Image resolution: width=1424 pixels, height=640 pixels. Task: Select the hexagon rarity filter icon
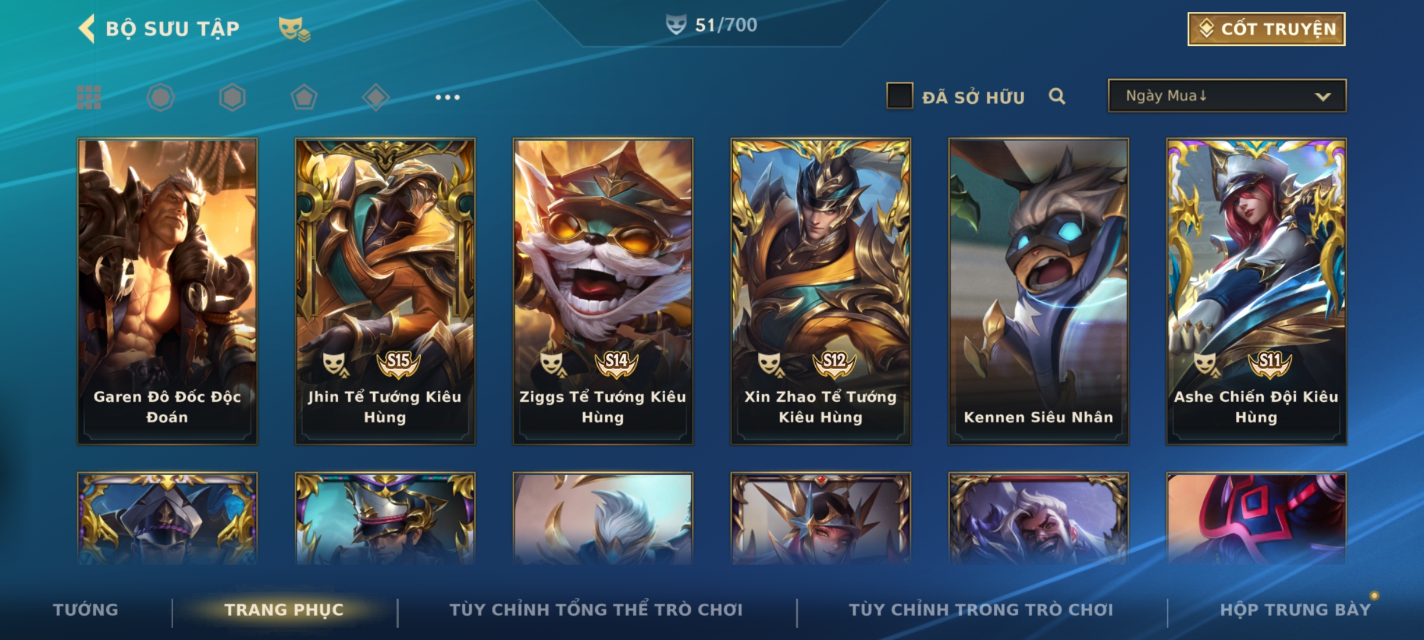click(x=232, y=97)
